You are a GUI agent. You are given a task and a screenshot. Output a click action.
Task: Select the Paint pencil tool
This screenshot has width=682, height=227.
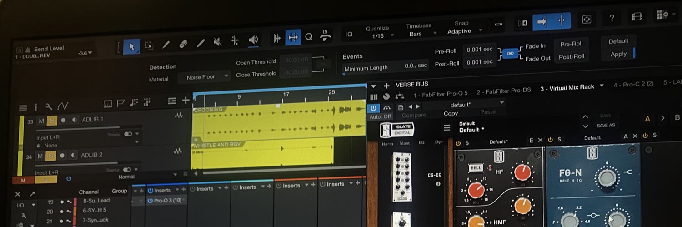coord(201,43)
